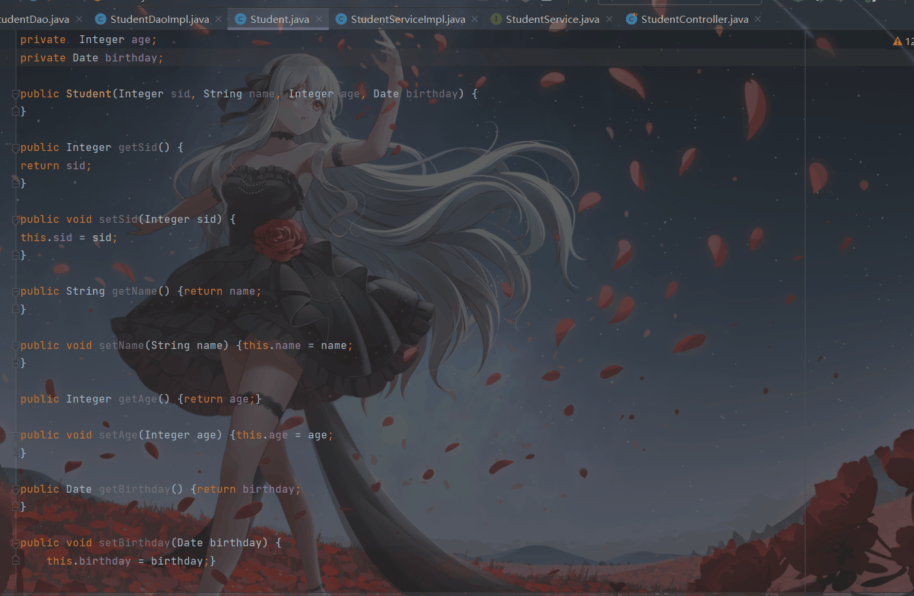Collapse the getSid method fold marker
The image size is (914, 596).
[x=14, y=147]
